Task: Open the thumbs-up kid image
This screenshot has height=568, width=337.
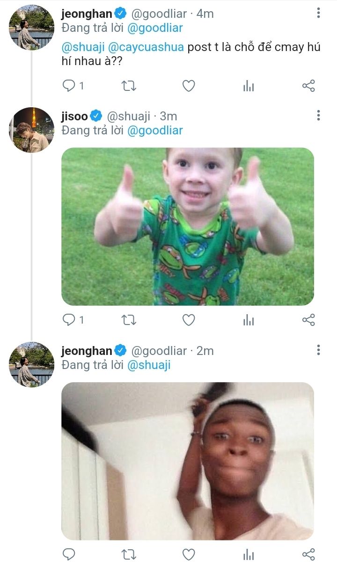Action: pos(187,226)
